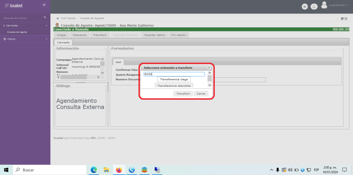
Task: Select Transferencia atendida option
Action: tap(174, 85)
